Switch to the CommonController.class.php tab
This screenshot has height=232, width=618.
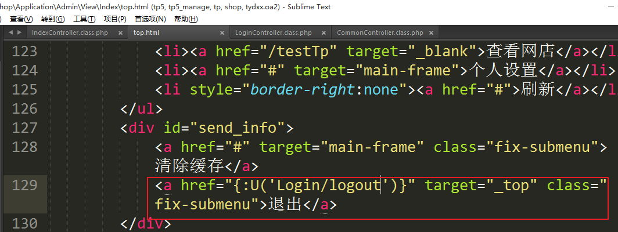coord(380,33)
